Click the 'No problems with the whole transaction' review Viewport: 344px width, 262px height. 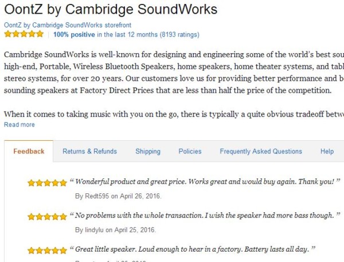pos(205,216)
